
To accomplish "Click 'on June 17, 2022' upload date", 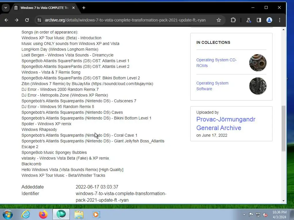I will point(212,135).
